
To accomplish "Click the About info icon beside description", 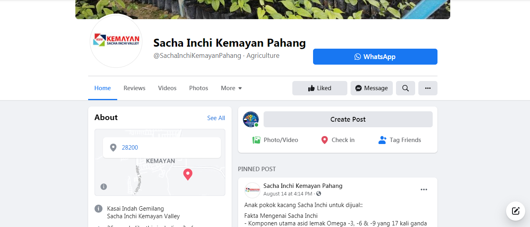I will tap(99, 209).
